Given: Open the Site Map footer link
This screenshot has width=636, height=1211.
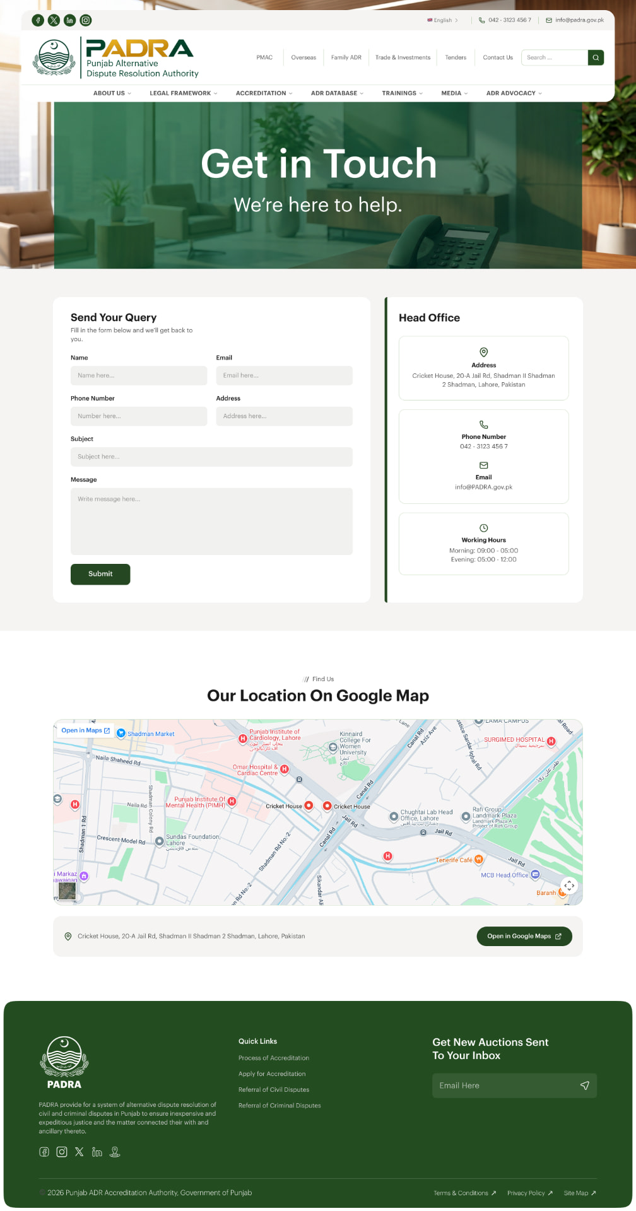Looking at the screenshot, I should (x=580, y=1193).
